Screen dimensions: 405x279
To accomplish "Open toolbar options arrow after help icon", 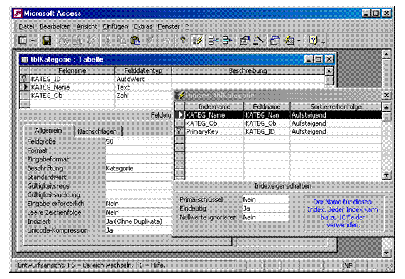I will coord(323,41).
